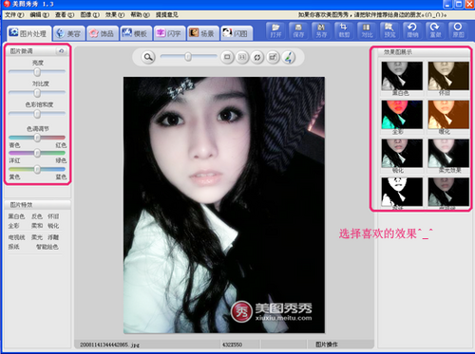Click the 洋红–绿色 tone slider handle
The width and height of the screenshot is (475, 354).
(37, 153)
